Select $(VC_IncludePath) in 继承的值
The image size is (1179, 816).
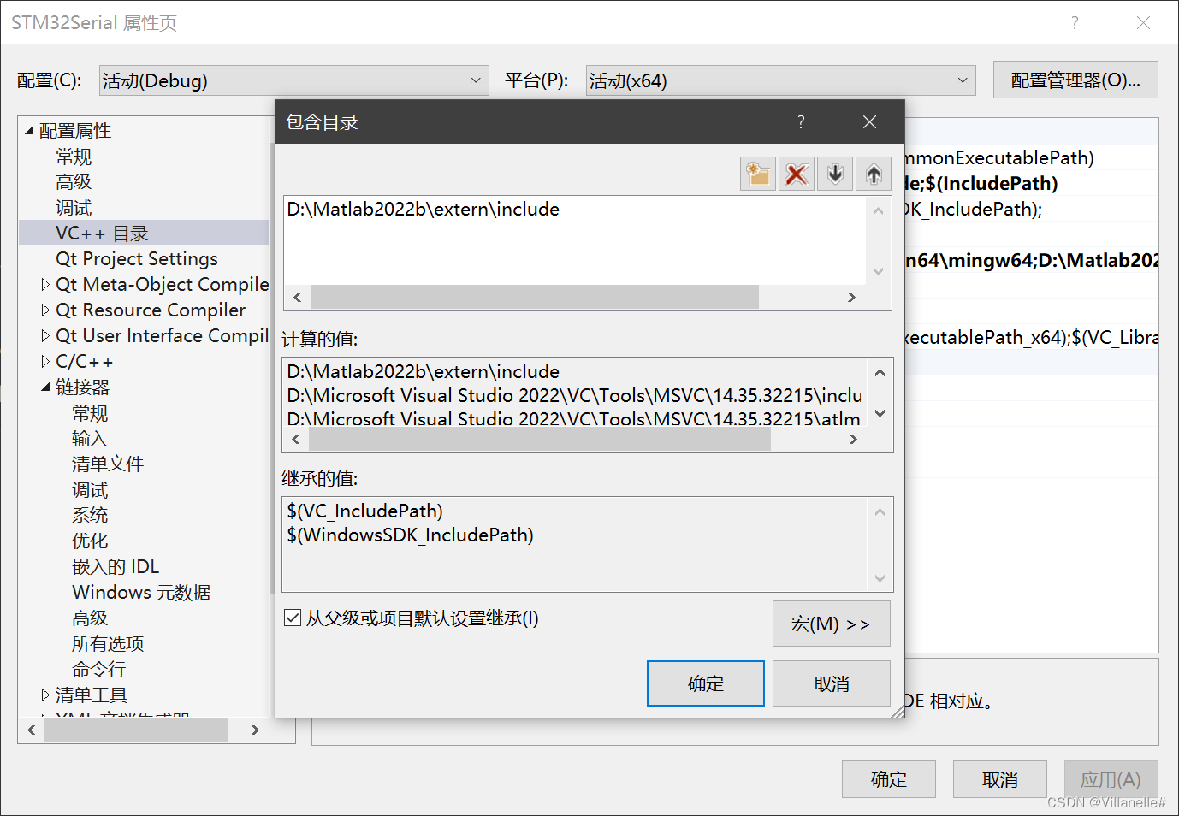(365, 511)
